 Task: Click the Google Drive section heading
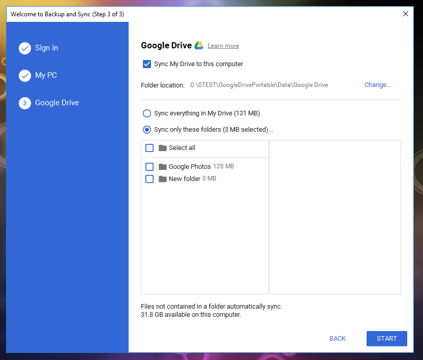point(166,45)
